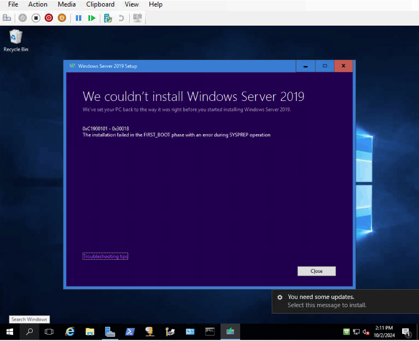Click error code text 0xC1900101 - 0x30018
Viewport: 419px width, 341px height.
[106, 129]
